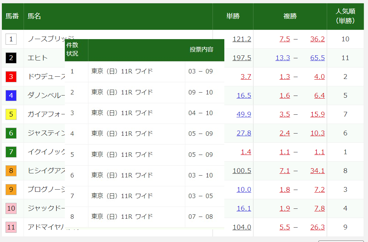Select the red number 3 box
This screenshot has height=242, width=368.
(x=11, y=76)
